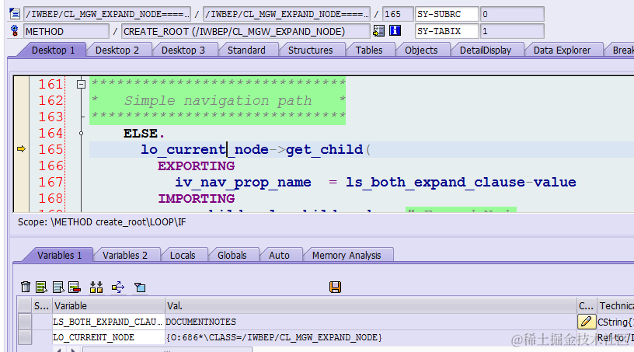Screen dimensions: 634x352
Task: Open the Objects tab
Action: tap(421, 51)
